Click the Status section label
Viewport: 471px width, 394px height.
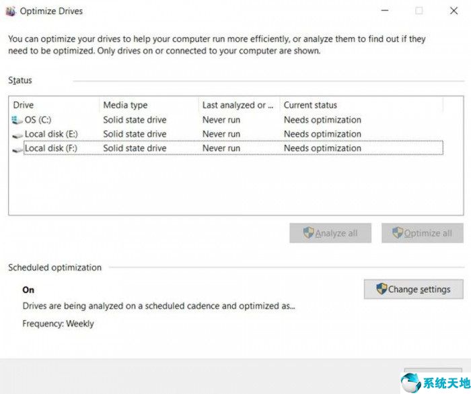(20, 80)
